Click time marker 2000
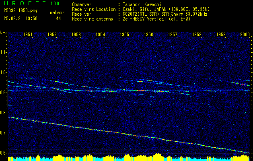 click(245, 34)
